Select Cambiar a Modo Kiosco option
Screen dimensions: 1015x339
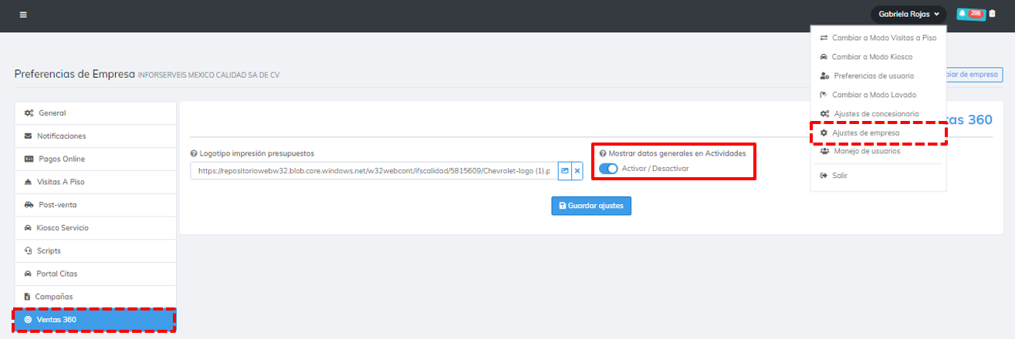pos(871,57)
